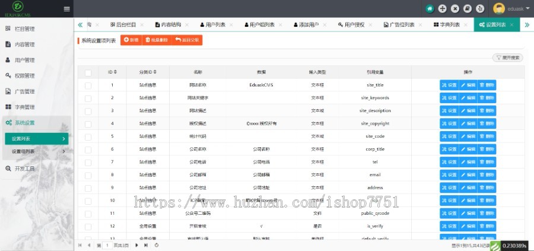Select 设置列表 submenu item
The width and height of the screenshot is (534, 251).
(37, 139)
